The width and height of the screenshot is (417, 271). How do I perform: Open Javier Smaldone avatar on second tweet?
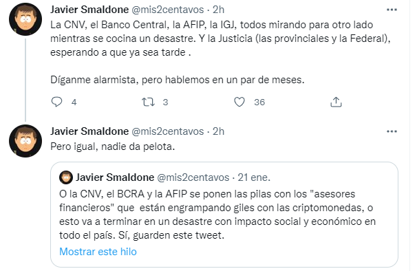click(x=25, y=141)
